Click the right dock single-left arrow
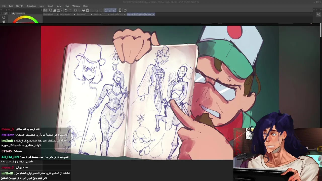This screenshot has width=322, height=181. [317, 10]
